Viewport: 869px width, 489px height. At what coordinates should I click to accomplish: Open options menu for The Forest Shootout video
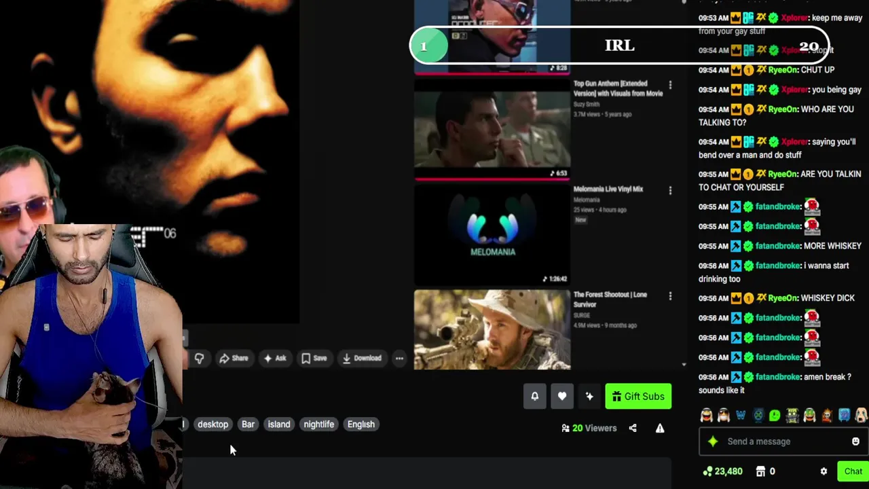(x=670, y=296)
